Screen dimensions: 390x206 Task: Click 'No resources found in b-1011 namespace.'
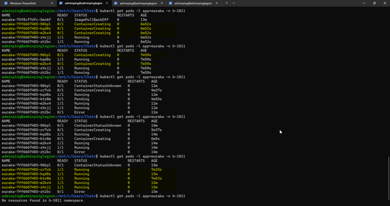point(43,201)
